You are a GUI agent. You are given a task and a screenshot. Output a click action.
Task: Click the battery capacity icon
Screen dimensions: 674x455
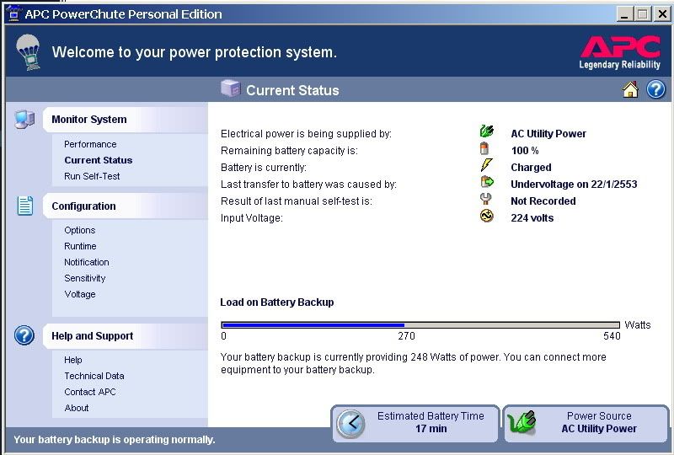click(x=485, y=149)
